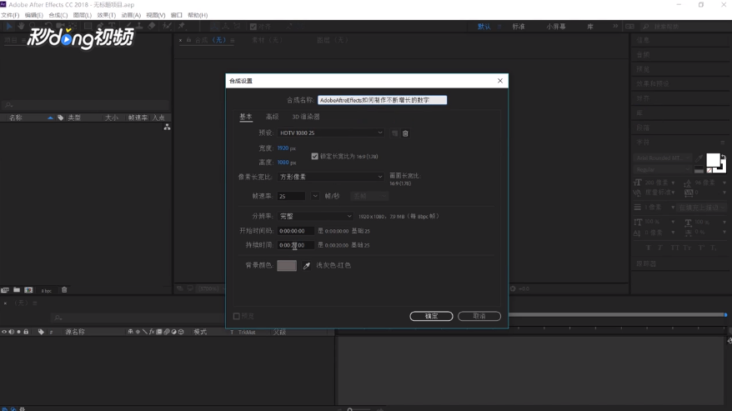
Task: Select the Rectangle shape tool in toolbar
Action: (x=88, y=26)
